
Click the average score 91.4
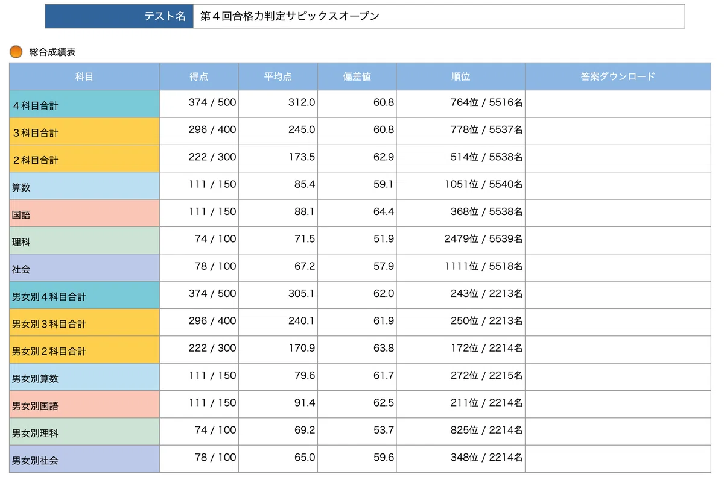[x=305, y=403]
